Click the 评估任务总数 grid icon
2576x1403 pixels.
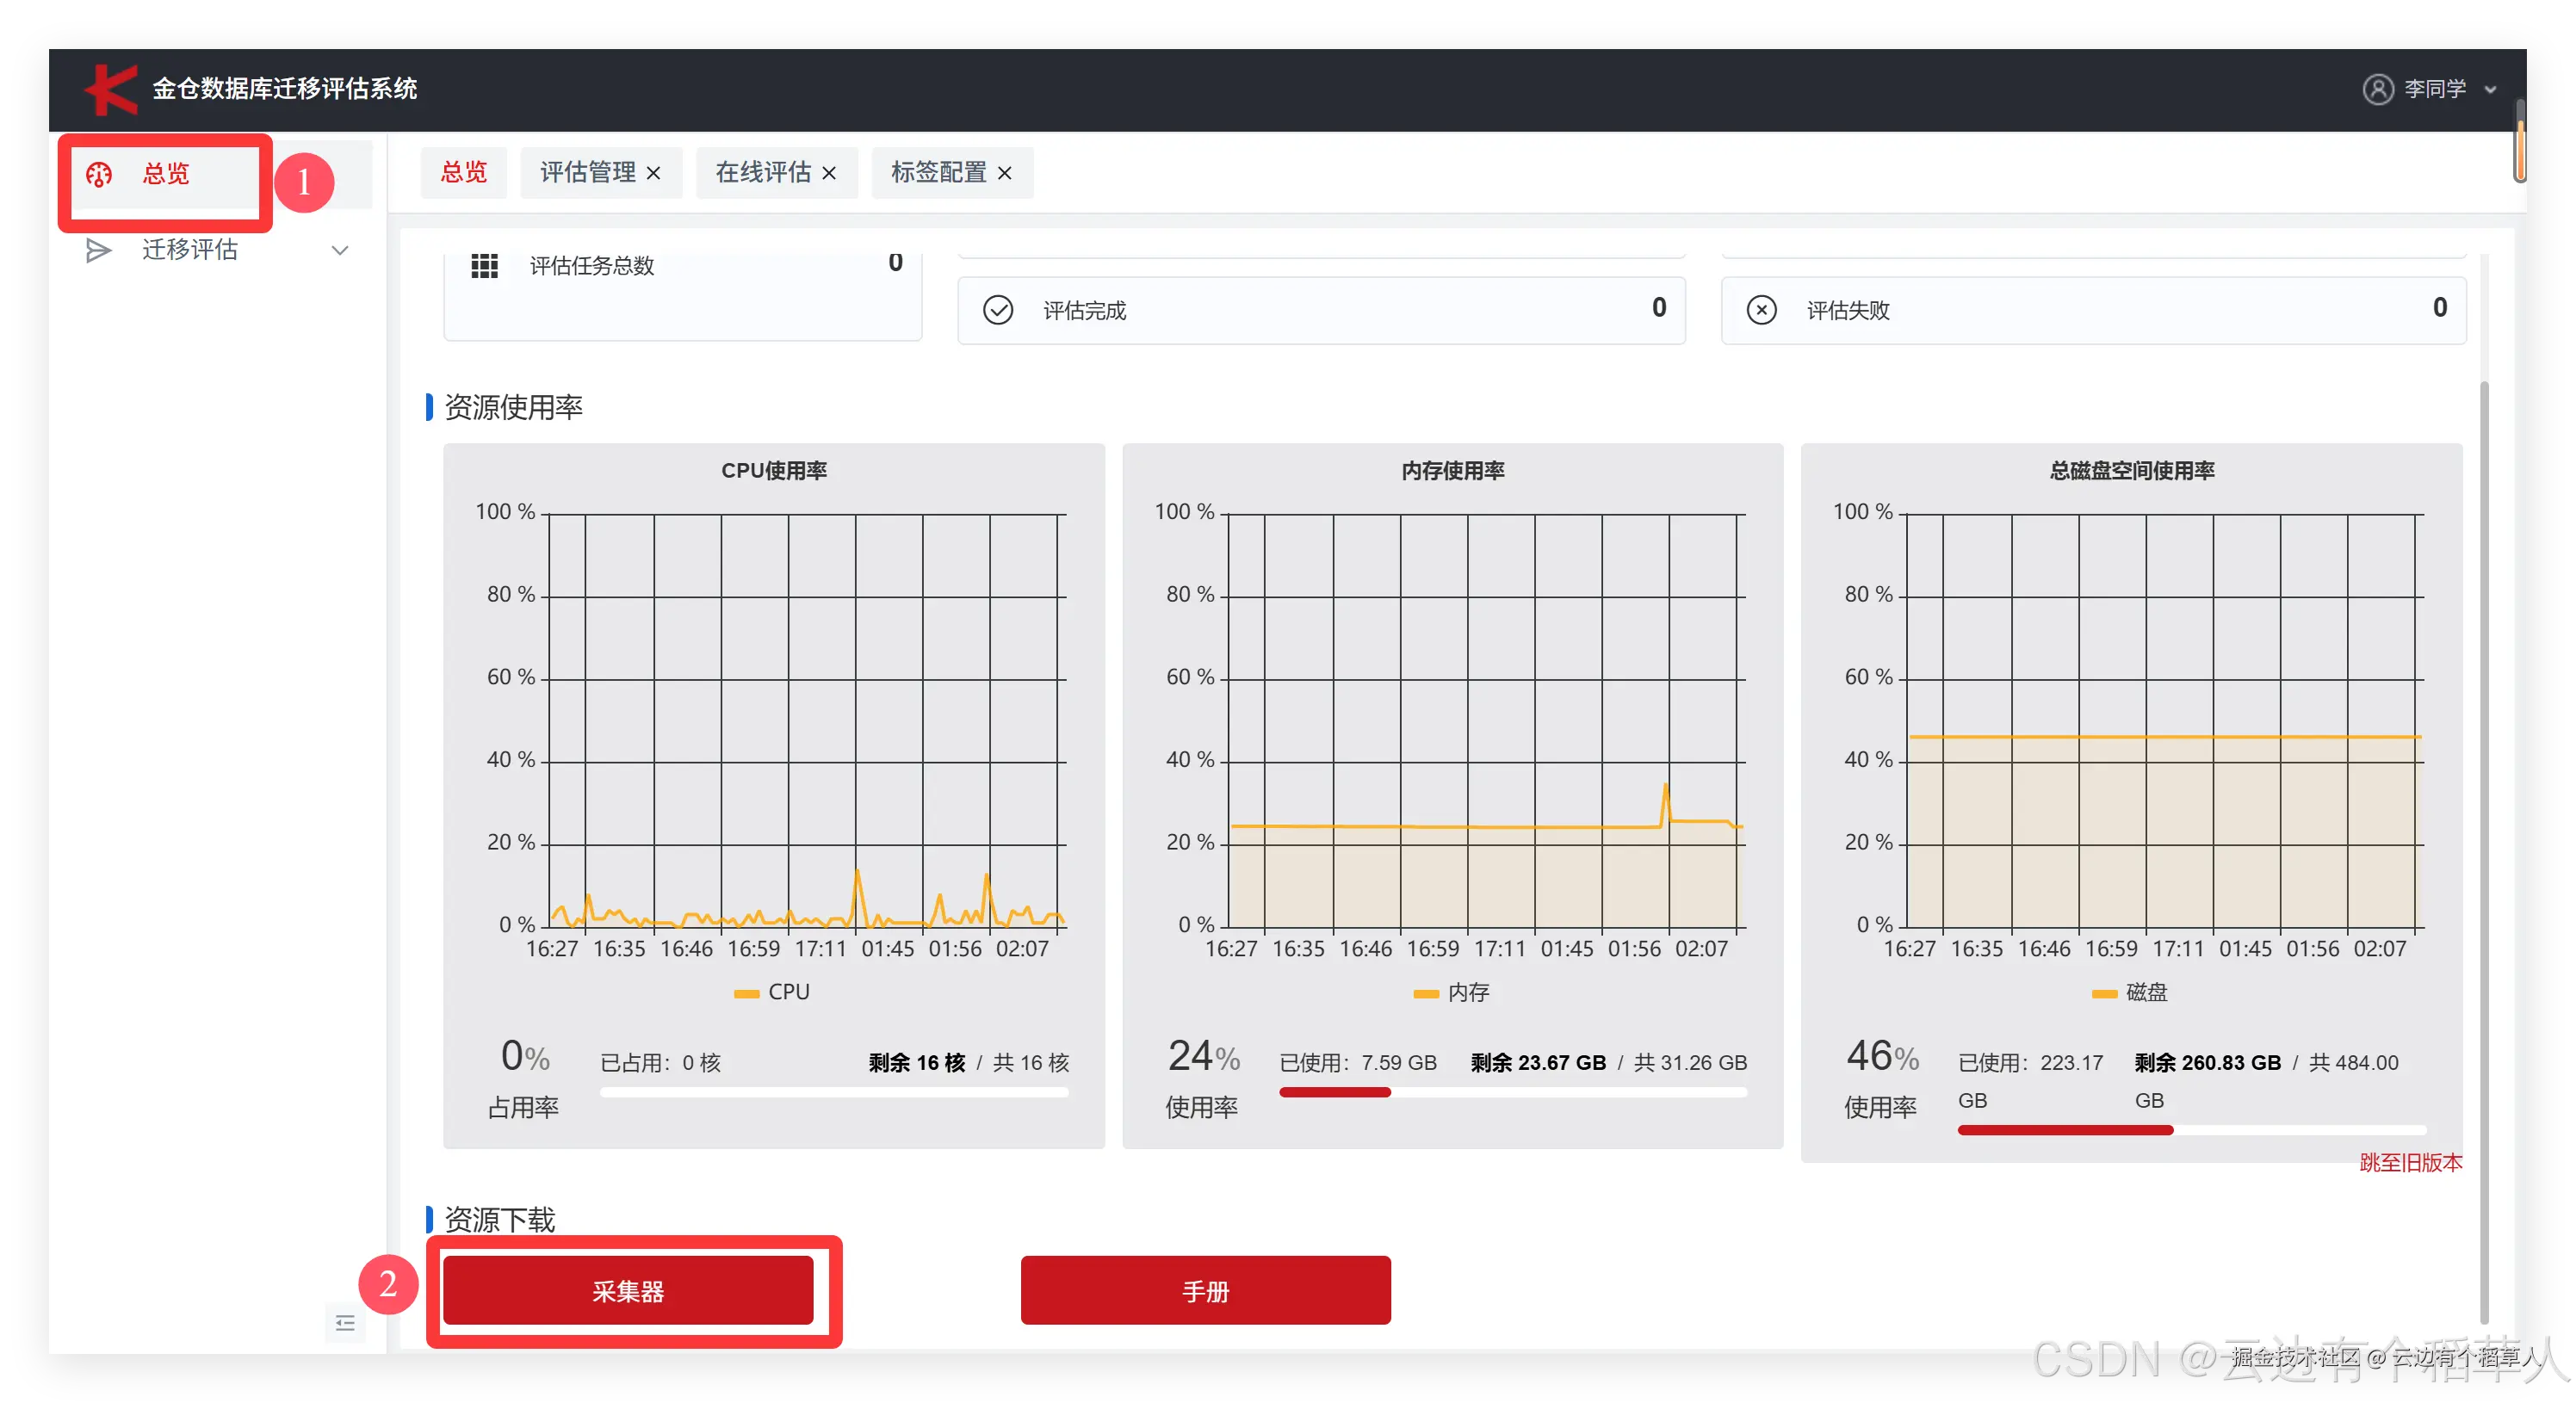(x=484, y=266)
